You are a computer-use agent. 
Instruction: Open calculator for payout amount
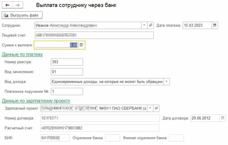tap(81, 45)
